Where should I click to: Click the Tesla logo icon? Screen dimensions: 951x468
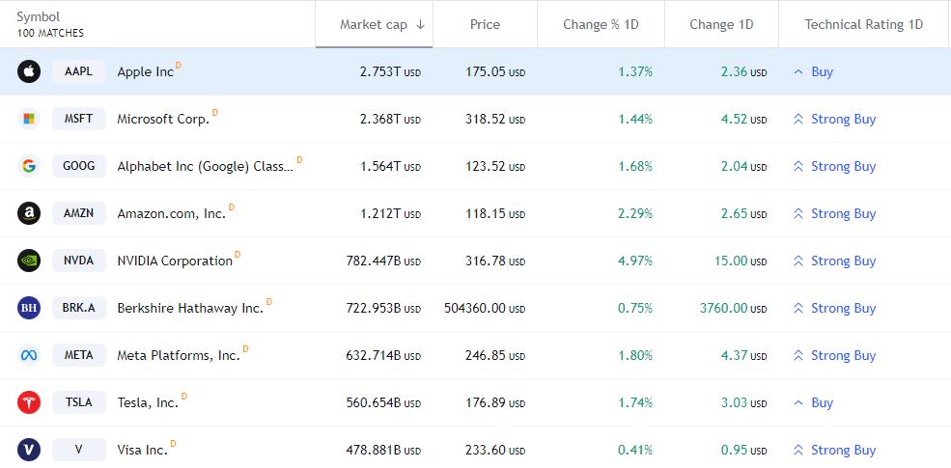29,402
